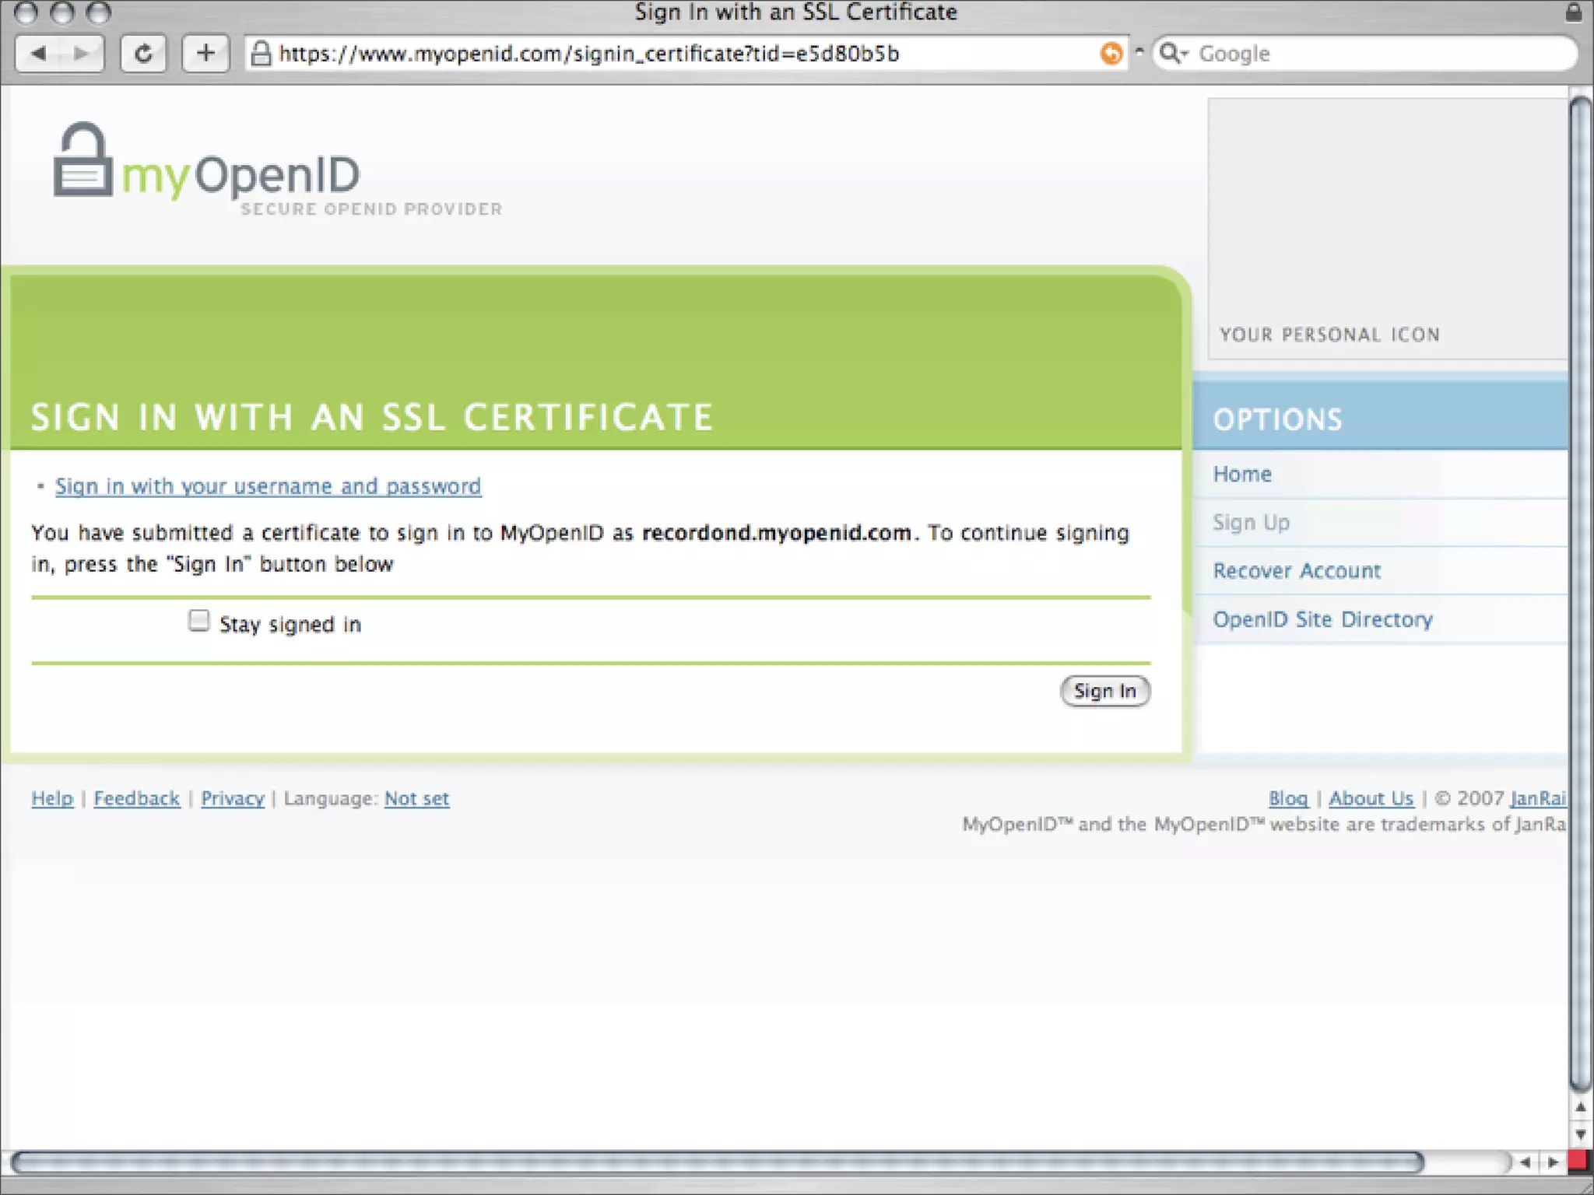
Task: Follow the sign in with username and password link
Action: click(x=268, y=486)
